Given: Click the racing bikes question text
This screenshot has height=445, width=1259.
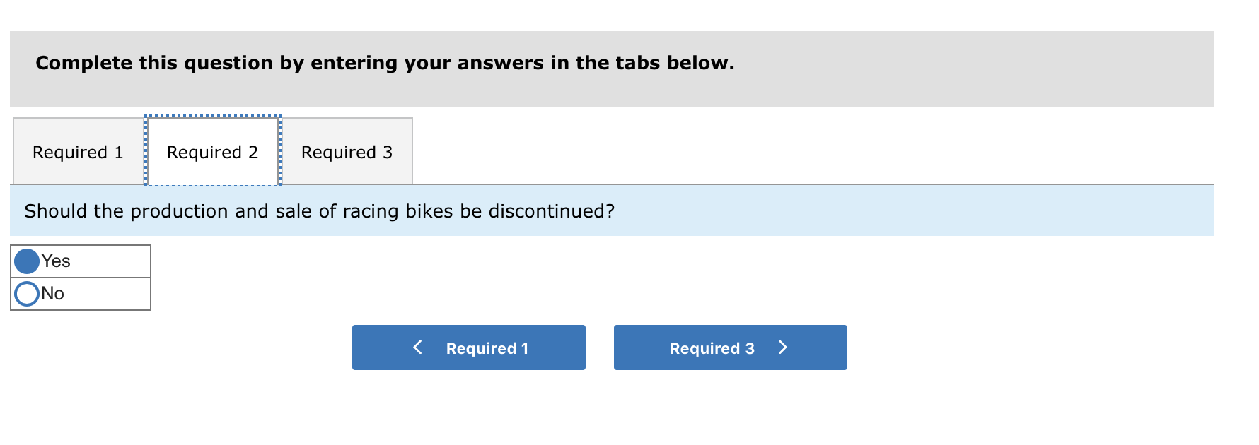Looking at the screenshot, I should 320,211.
